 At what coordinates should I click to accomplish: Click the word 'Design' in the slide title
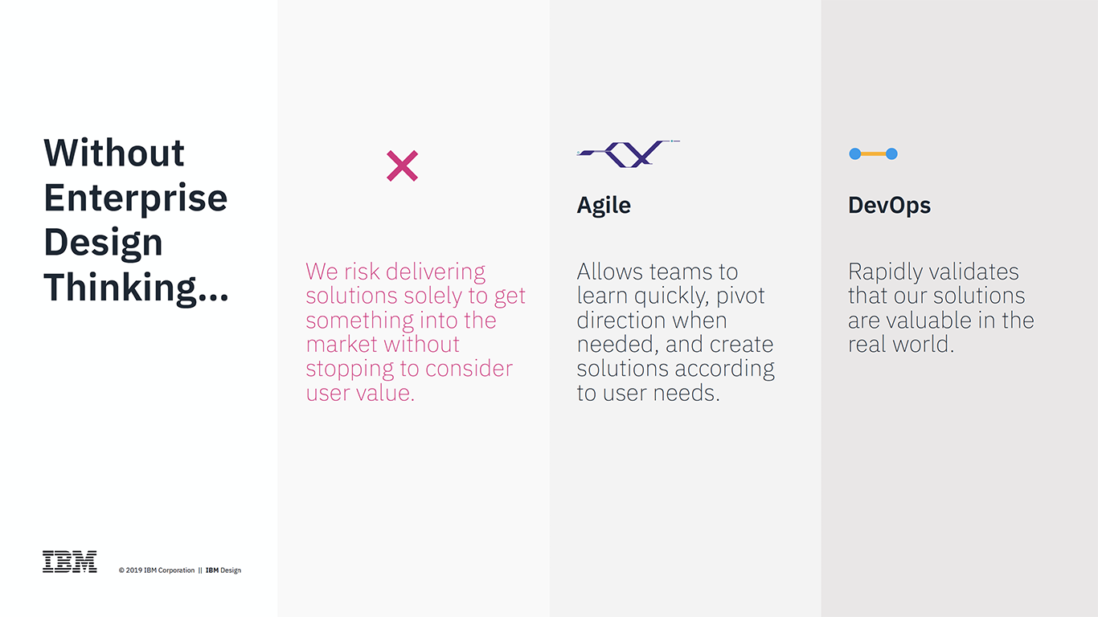(103, 243)
